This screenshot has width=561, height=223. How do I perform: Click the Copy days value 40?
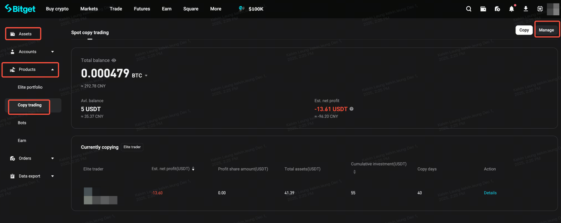[x=419, y=193]
